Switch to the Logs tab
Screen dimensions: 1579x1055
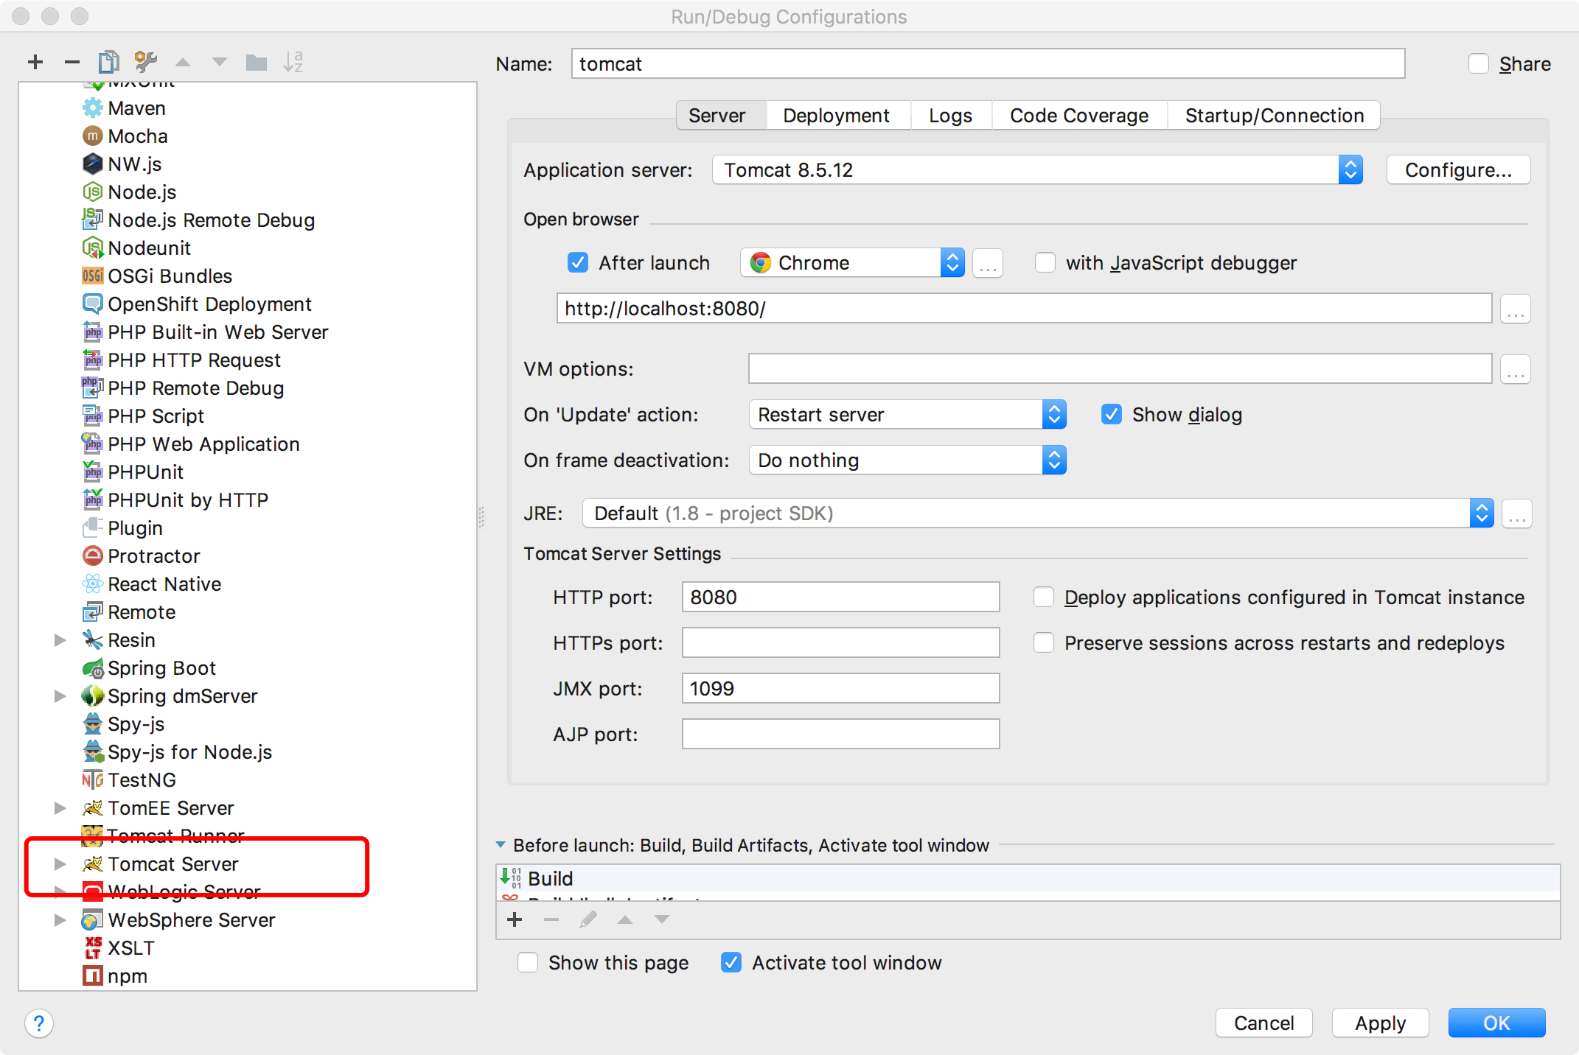[x=951, y=116]
